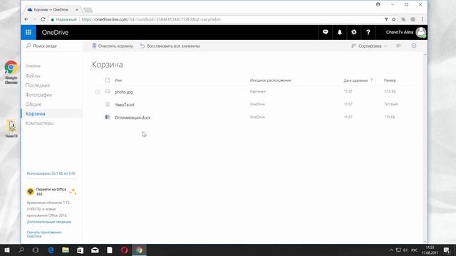Show hidden system tray icons chevron

(x=391, y=250)
